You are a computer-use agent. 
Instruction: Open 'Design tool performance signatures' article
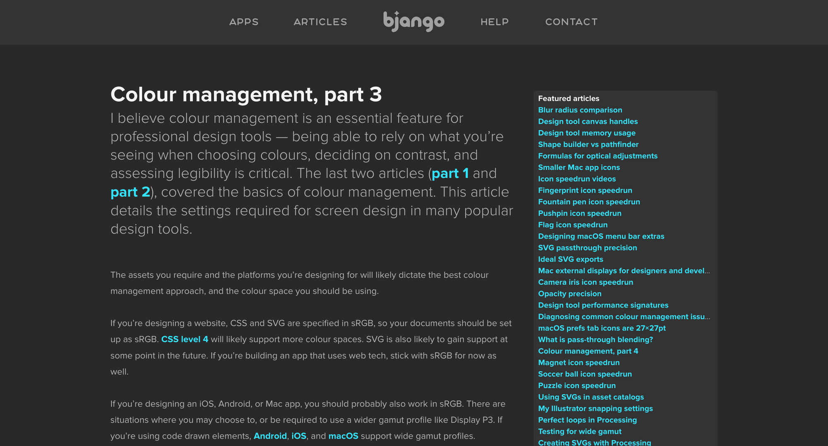[603, 305]
